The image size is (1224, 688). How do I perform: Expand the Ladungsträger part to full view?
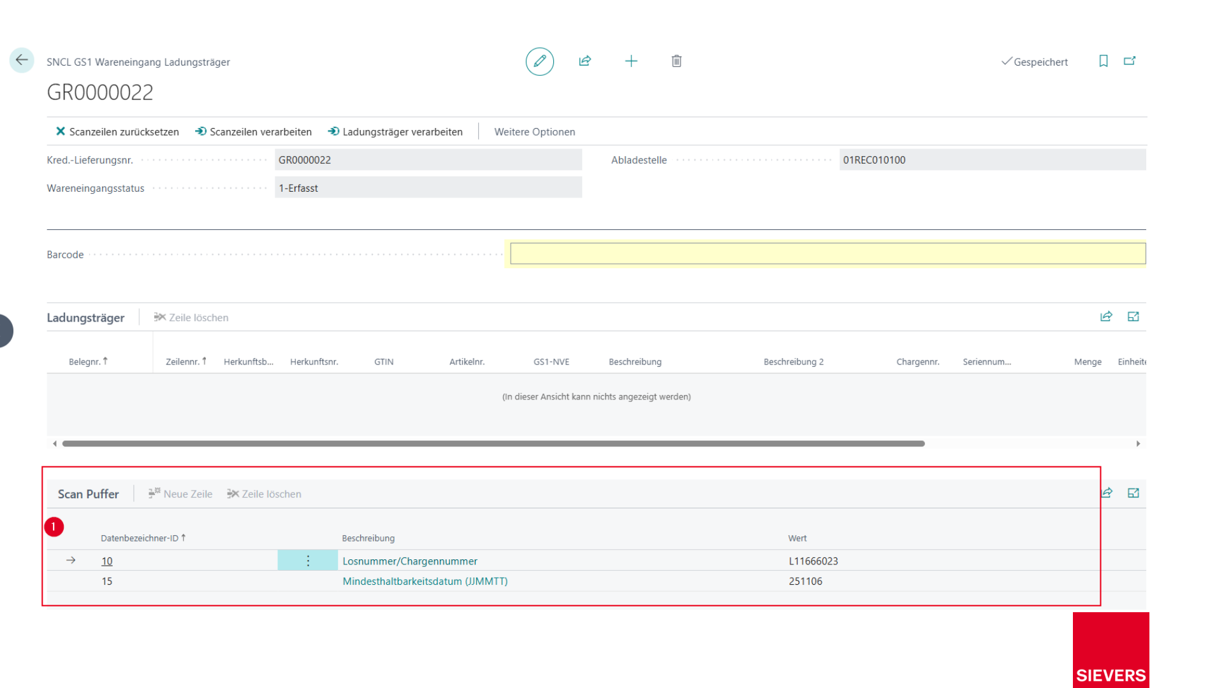(1133, 317)
